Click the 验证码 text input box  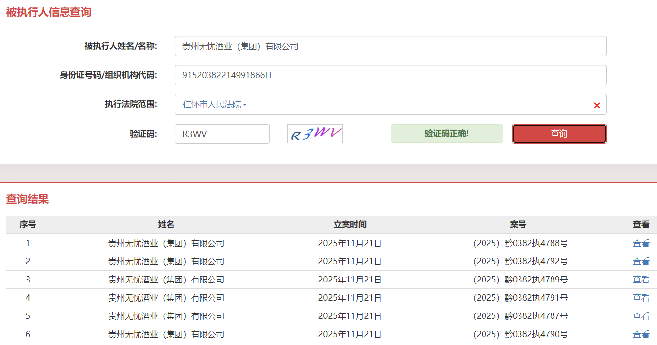(222, 134)
